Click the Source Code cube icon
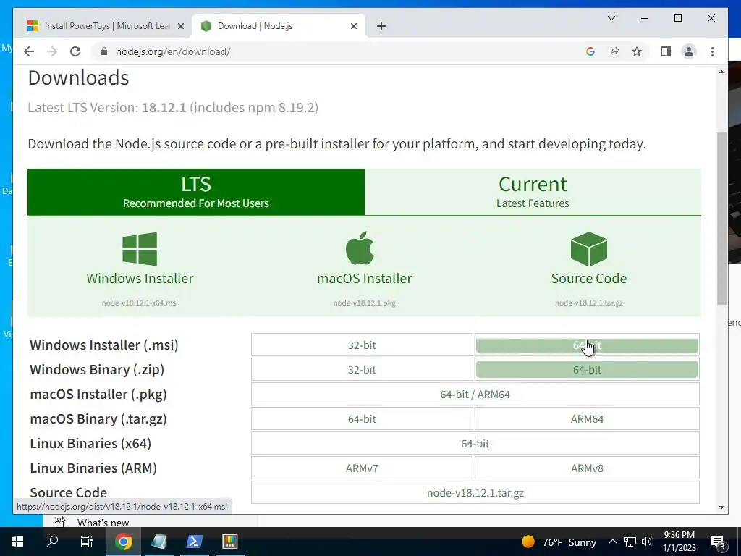 coord(589,249)
